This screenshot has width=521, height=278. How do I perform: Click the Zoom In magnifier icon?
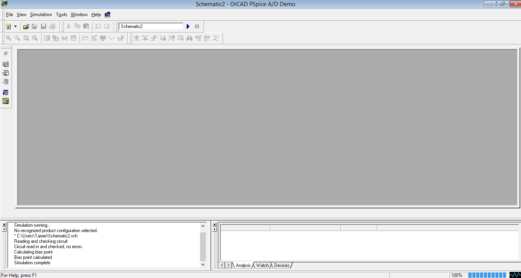[8, 38]
